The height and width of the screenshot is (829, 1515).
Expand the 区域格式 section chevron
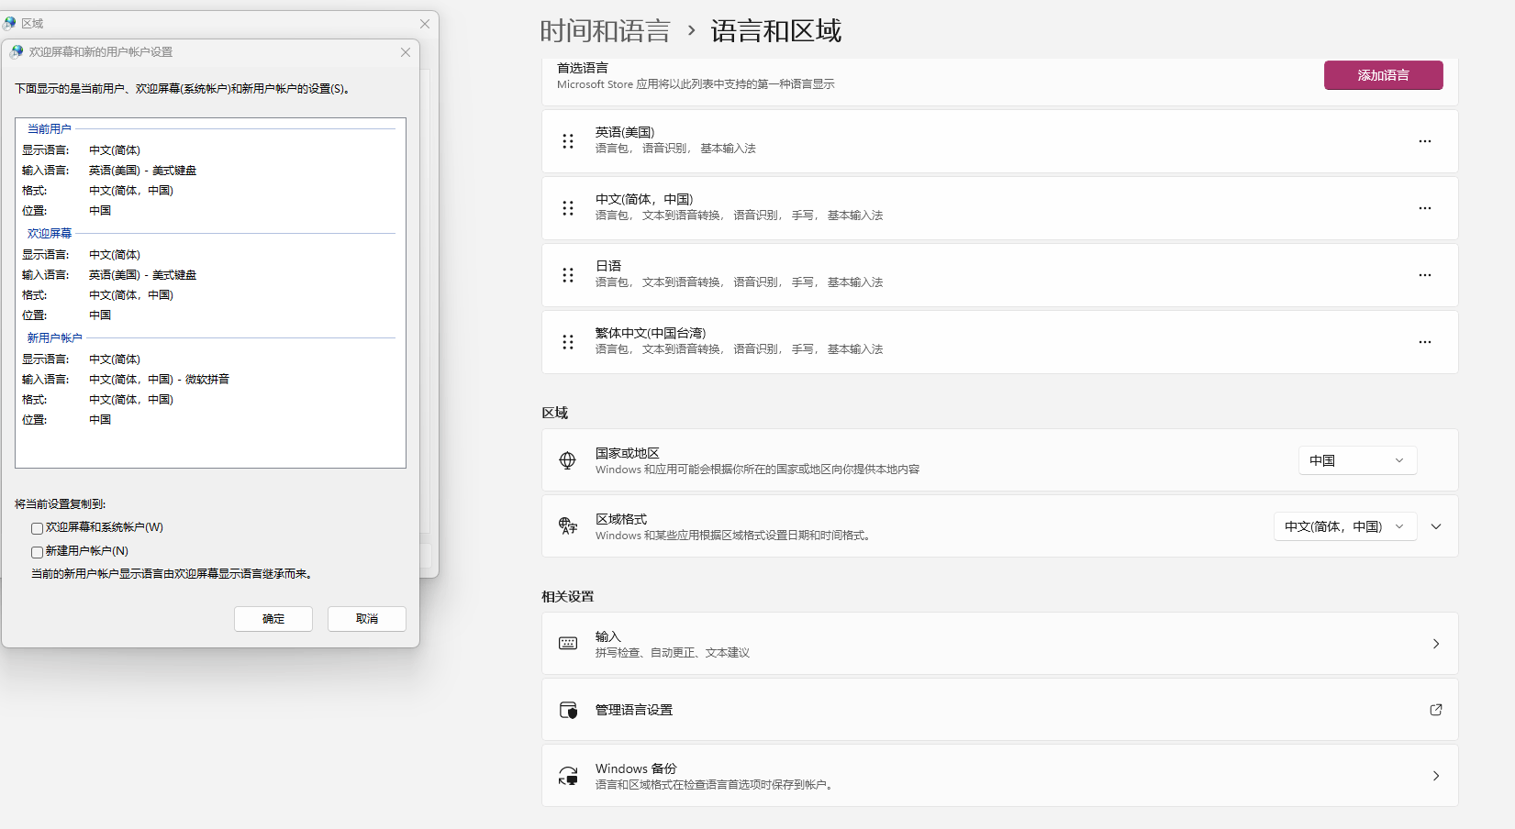point(1436,525)
